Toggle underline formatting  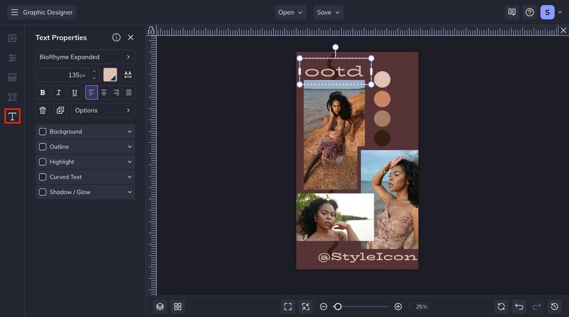(74, 92)
